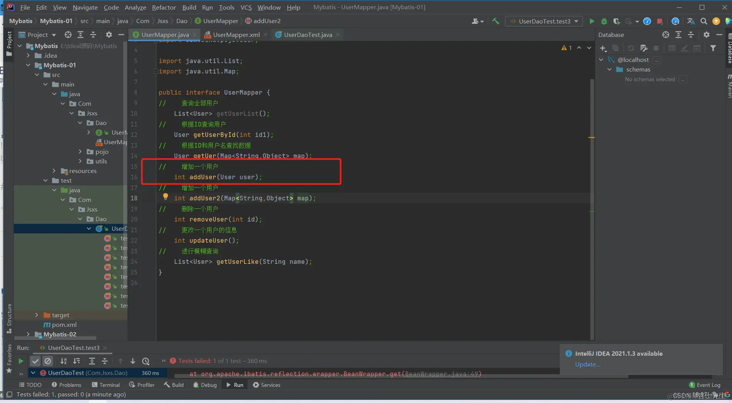Sort tests alphabetically in Run panel
This screenshot has height=403, width=732.
pyautogui.click(x=64, y=361)
